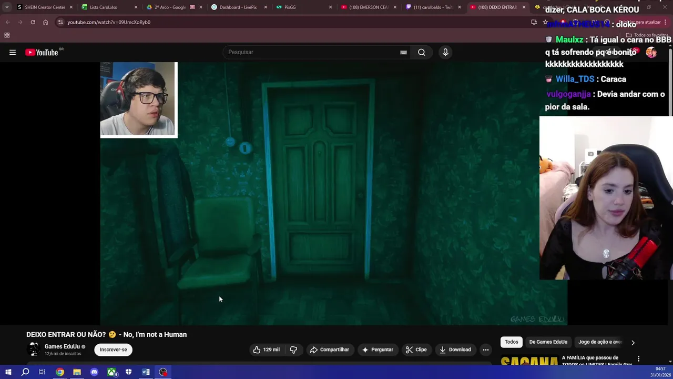673x379 pixels.
Task: Open Windows Security shield on taskbar
Action: tap(128, 372)
